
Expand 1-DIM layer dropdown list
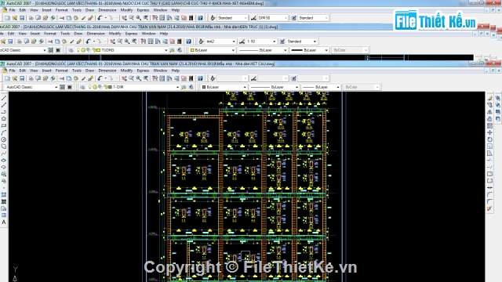(178, 87)
